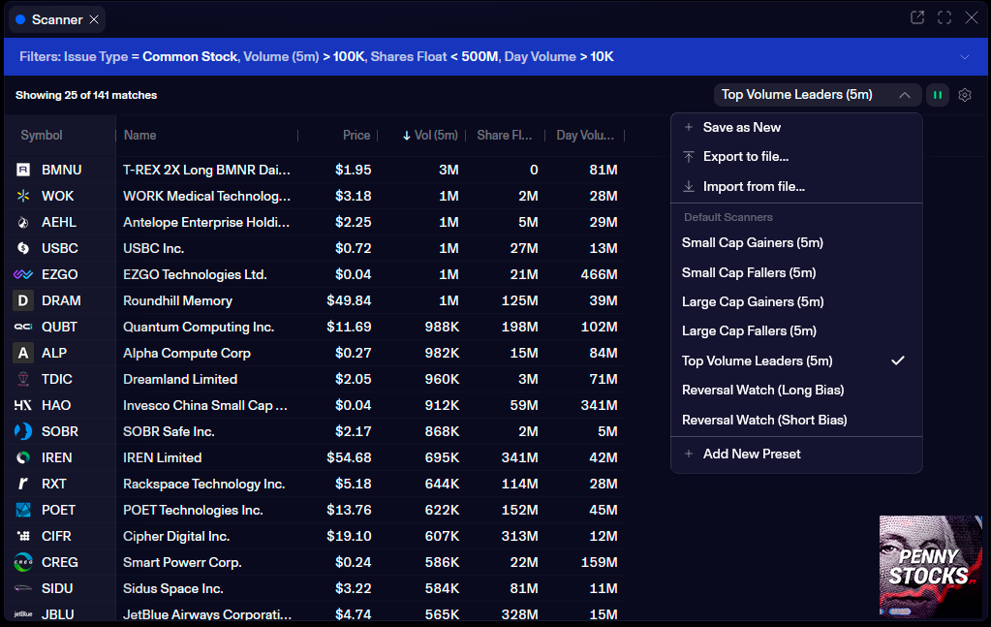Click the SIDU logo icon
This screenshot has width=991, height=627.
pos(22,588)
